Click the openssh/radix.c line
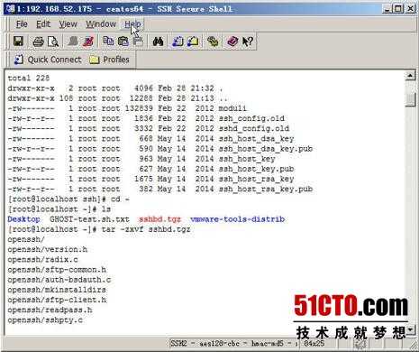 point(42,260)
